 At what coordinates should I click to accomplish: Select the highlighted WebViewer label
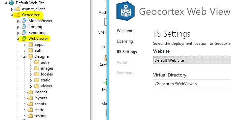click(38, 39)
